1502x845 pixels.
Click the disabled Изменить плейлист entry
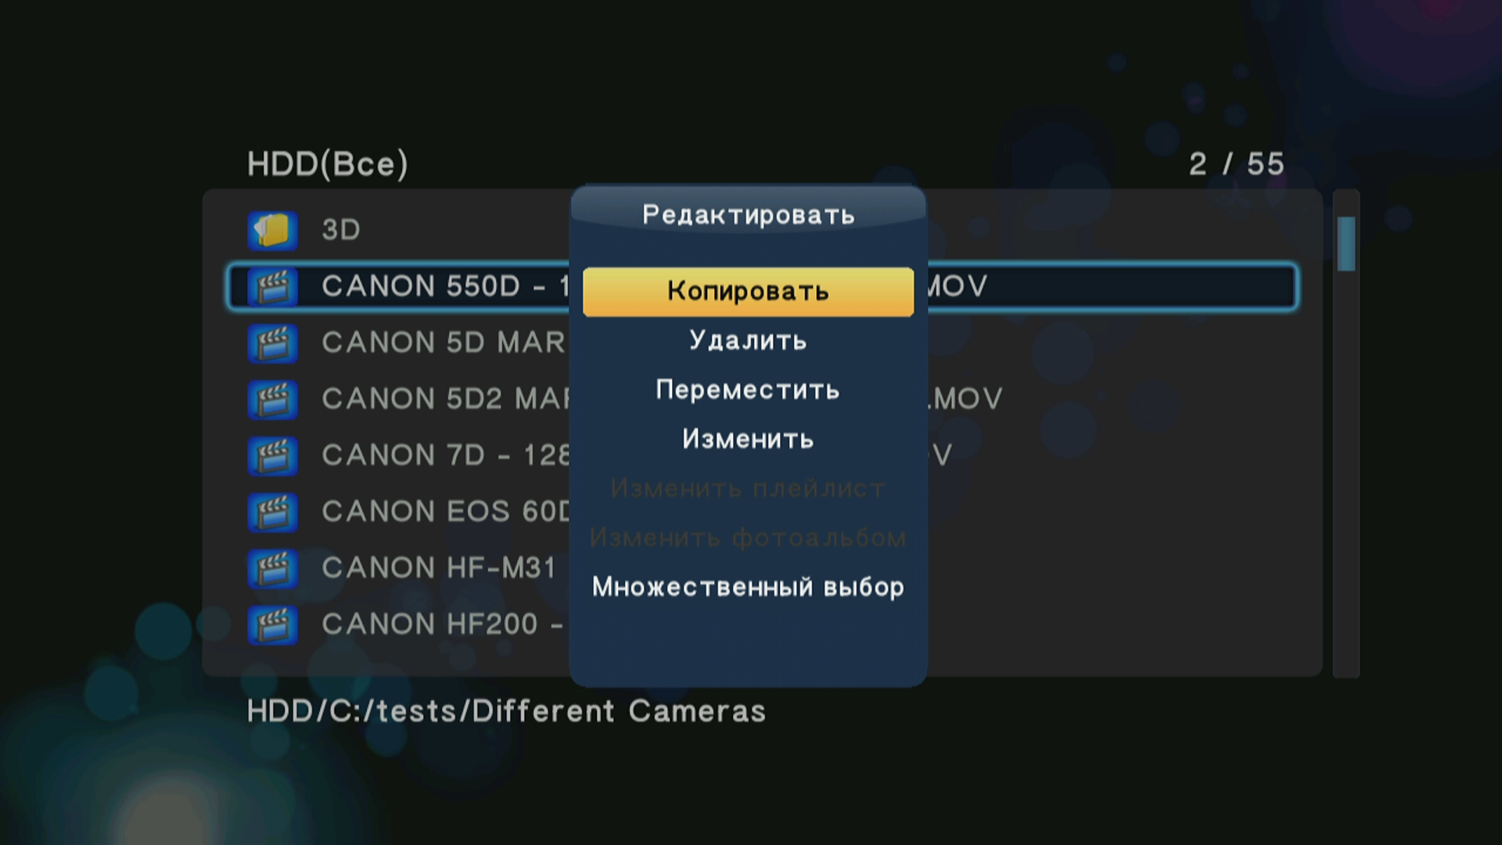[748, 488]
